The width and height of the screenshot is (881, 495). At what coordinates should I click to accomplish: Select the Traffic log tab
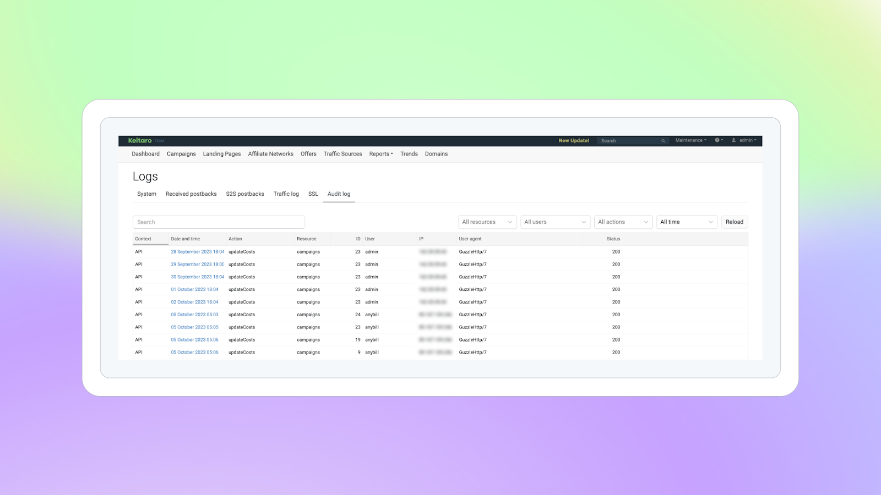coord(286,194)
